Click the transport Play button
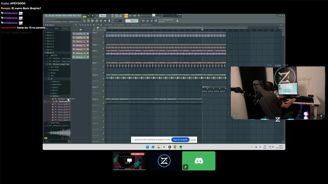Image resolution: width=328 pixels, height=184 pixels. [x=89, y=16]
